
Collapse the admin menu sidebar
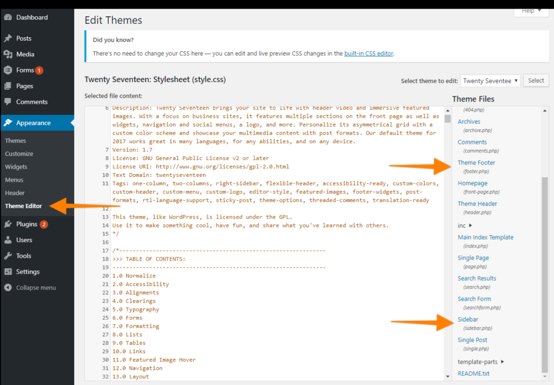[x=8, y=287]
